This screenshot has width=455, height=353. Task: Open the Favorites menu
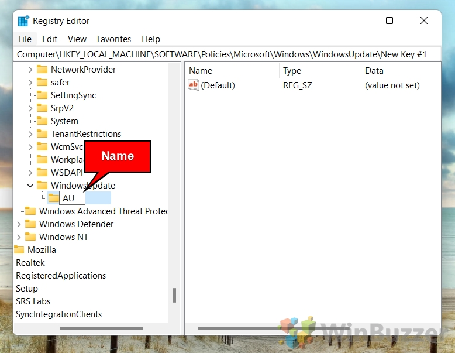click(x=113, y=39)
